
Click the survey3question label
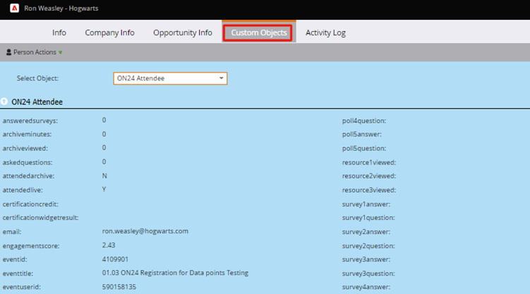point(368,274)
